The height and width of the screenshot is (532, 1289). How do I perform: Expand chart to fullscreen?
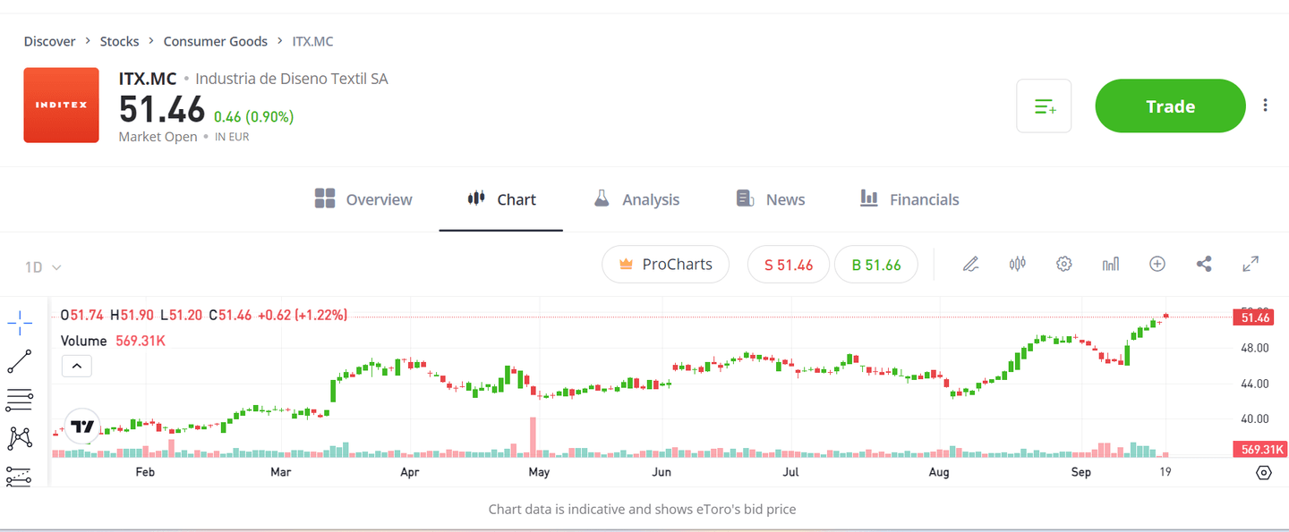[x=1251, y=264]
